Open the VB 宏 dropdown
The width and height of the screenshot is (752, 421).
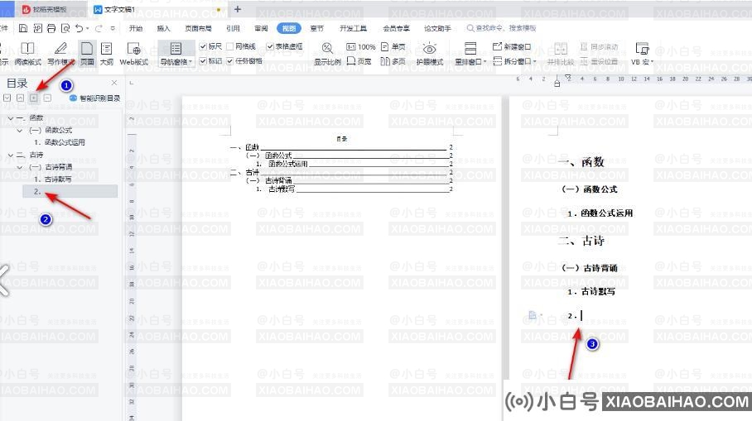(x=642, y=62)
